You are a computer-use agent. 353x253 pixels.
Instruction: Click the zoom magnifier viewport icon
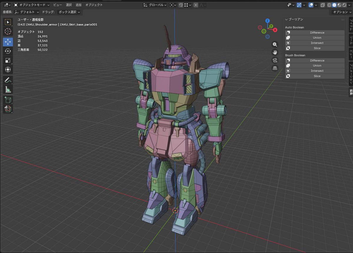pyautogui.click(x=275, y=44)
